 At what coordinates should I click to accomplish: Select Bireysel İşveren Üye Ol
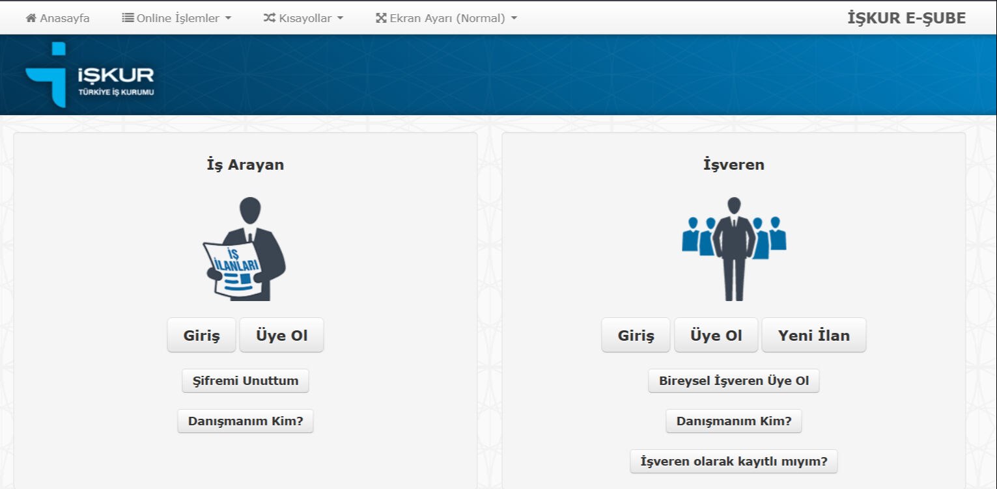(x=733, y=381)
